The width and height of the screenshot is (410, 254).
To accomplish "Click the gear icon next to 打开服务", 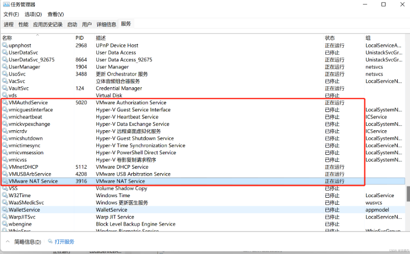I will (x=50, y=242).
